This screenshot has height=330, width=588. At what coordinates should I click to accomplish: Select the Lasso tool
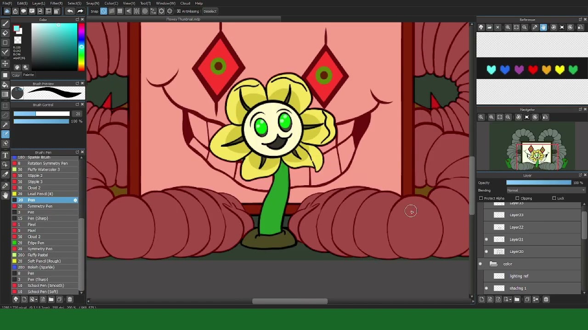(x=6, y=115)
